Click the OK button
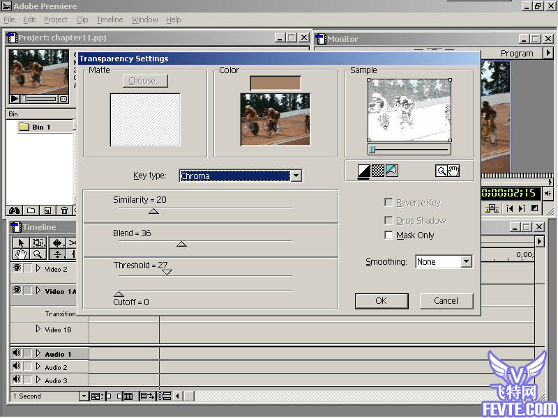The image size is (558, 418). [381, 301]
